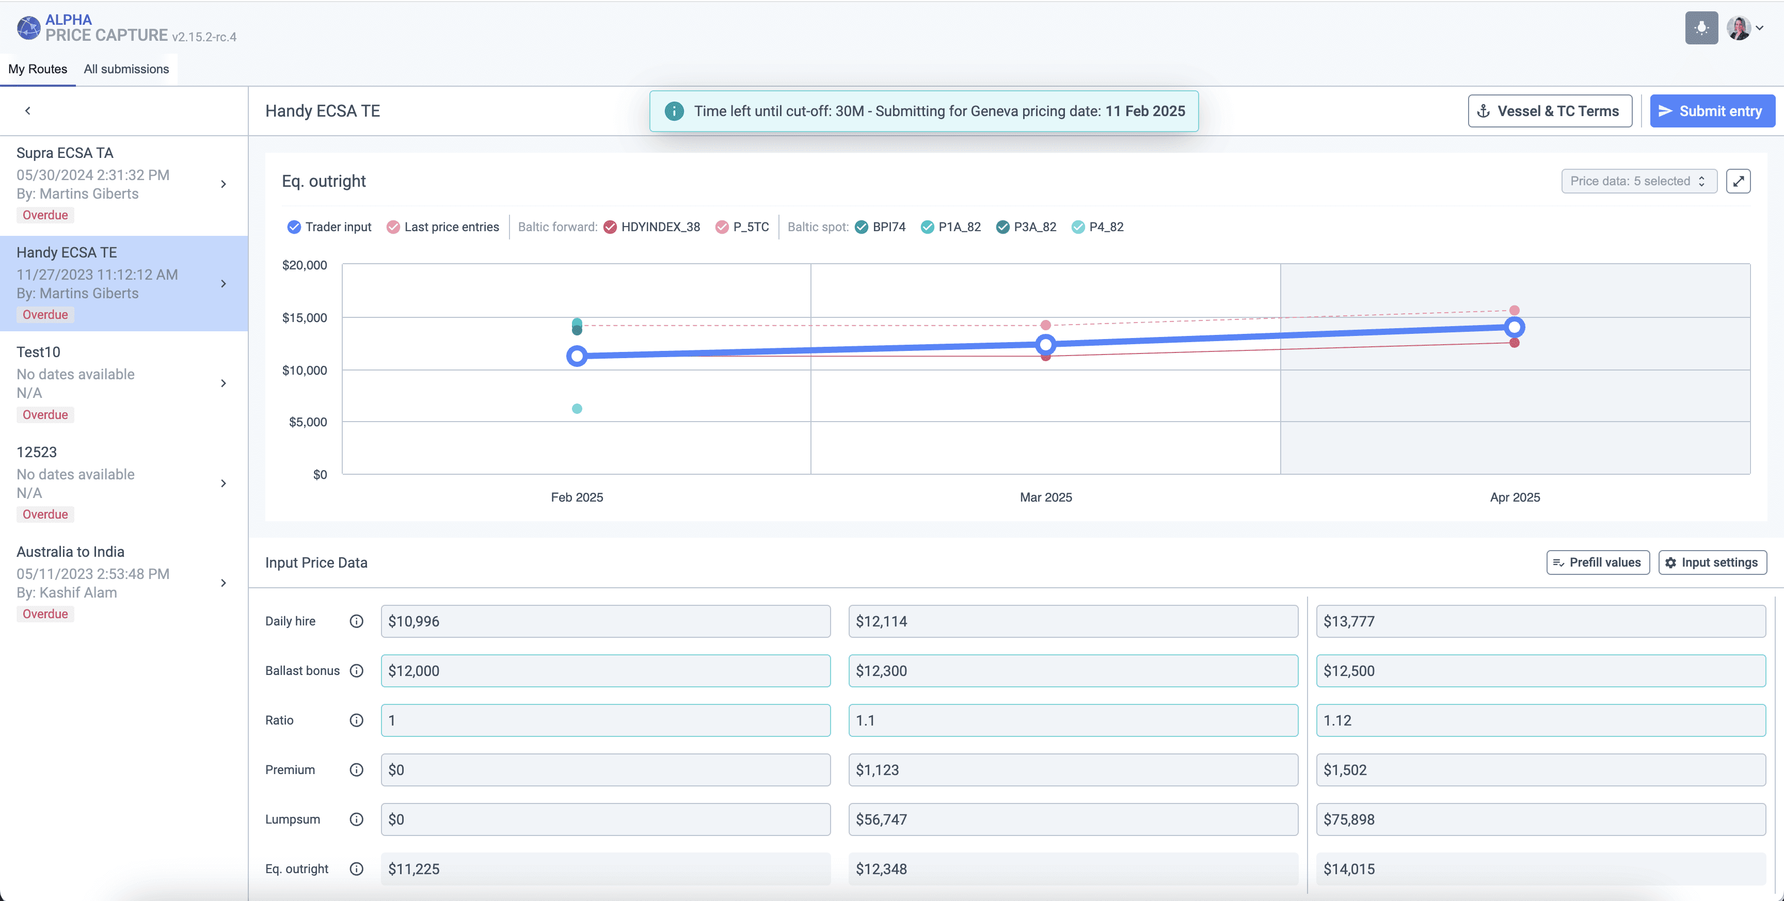Click the Eq. outright row info icon

pyautogui.click(x=356, y=868)
